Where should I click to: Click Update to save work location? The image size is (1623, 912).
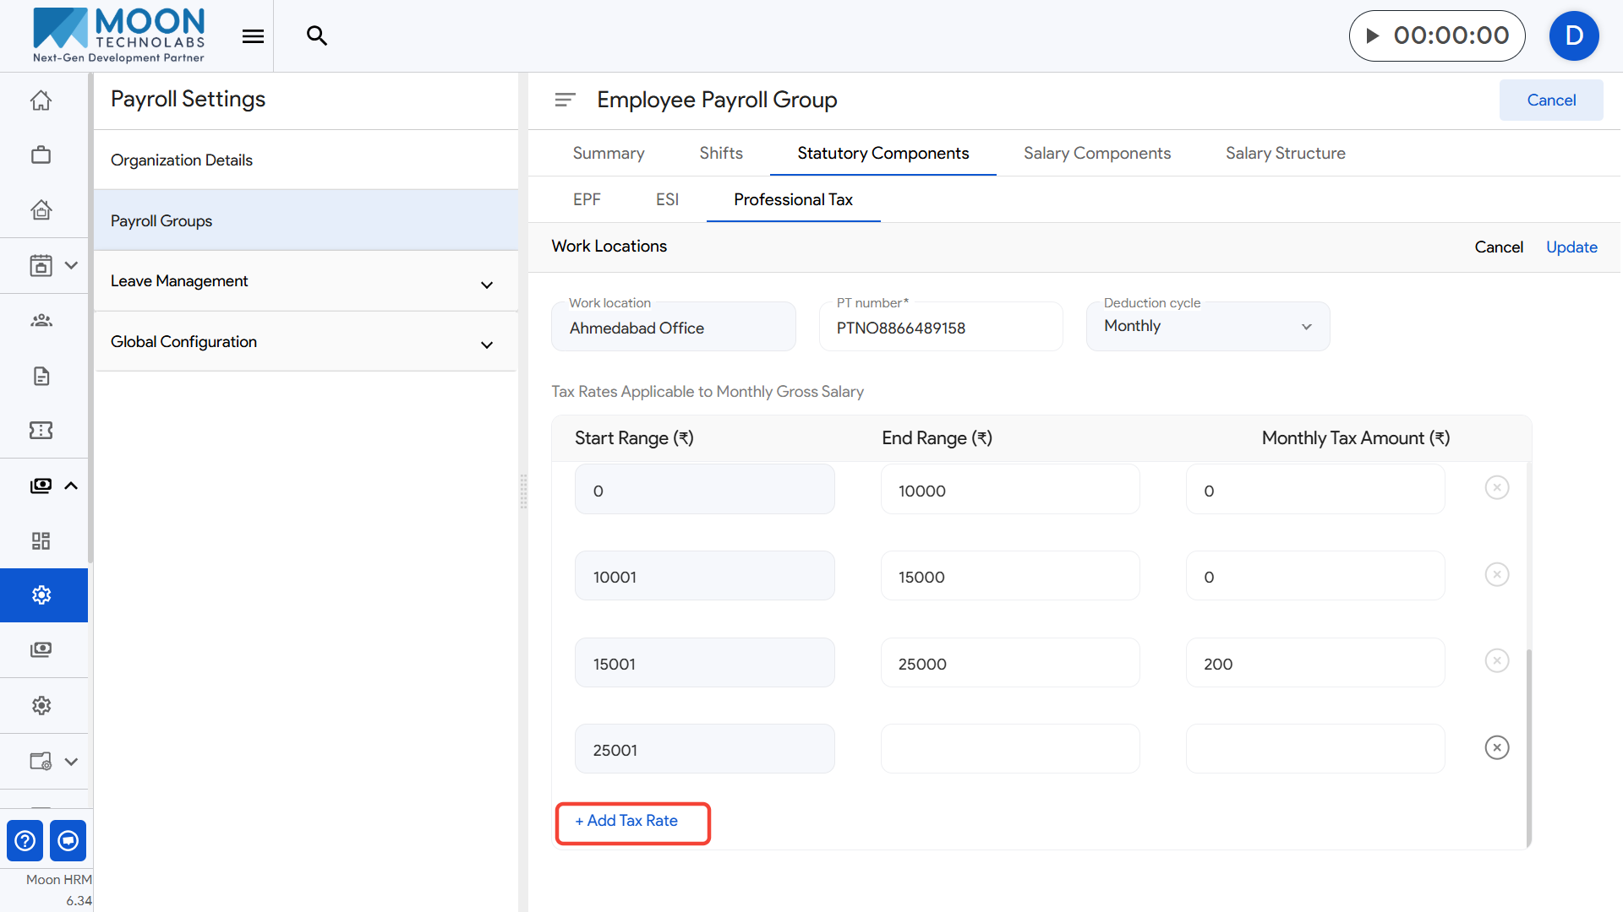1571,247
